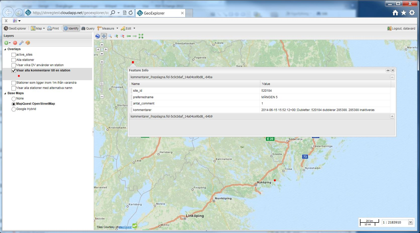Click the remove layer red icon
This screenshot has height=233, width=420.
[15, 43]
